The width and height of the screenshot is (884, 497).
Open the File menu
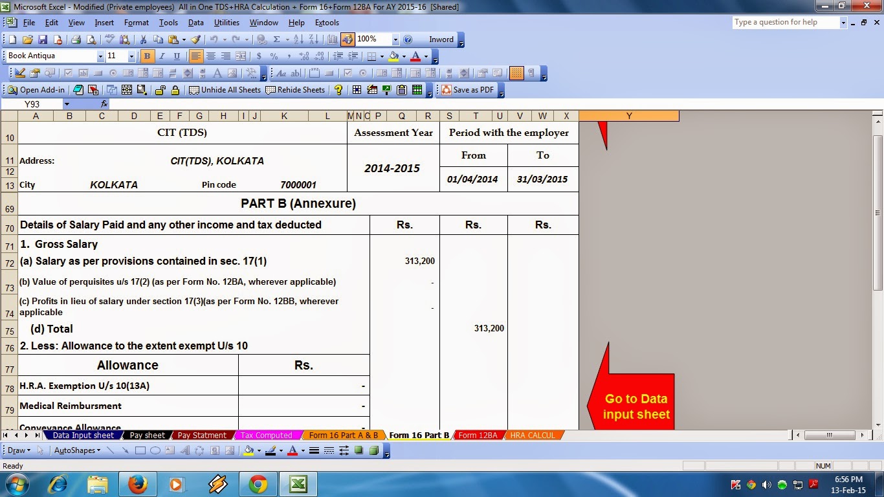pos(29,23)
